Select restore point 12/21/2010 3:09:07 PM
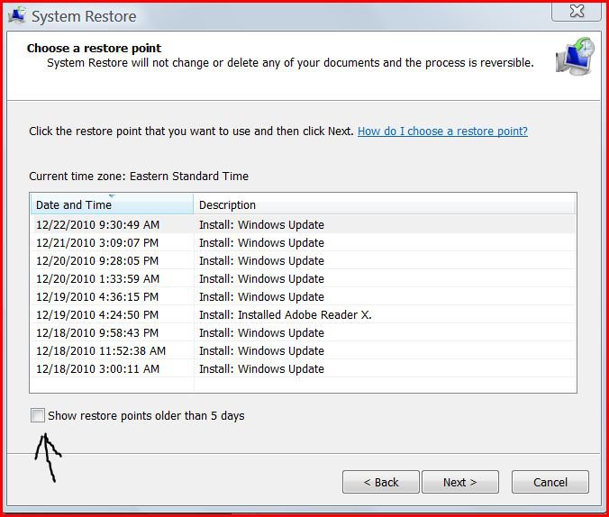Screen dimensions: 609x517 303,243
